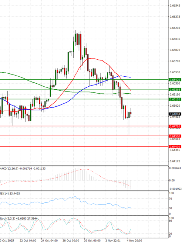Click the red 0.64560 support price label
This screenshot has width=182, height=243.
click(x=175, y=136)
